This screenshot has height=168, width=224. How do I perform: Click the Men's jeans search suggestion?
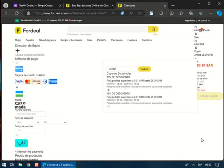click(86, 34)
